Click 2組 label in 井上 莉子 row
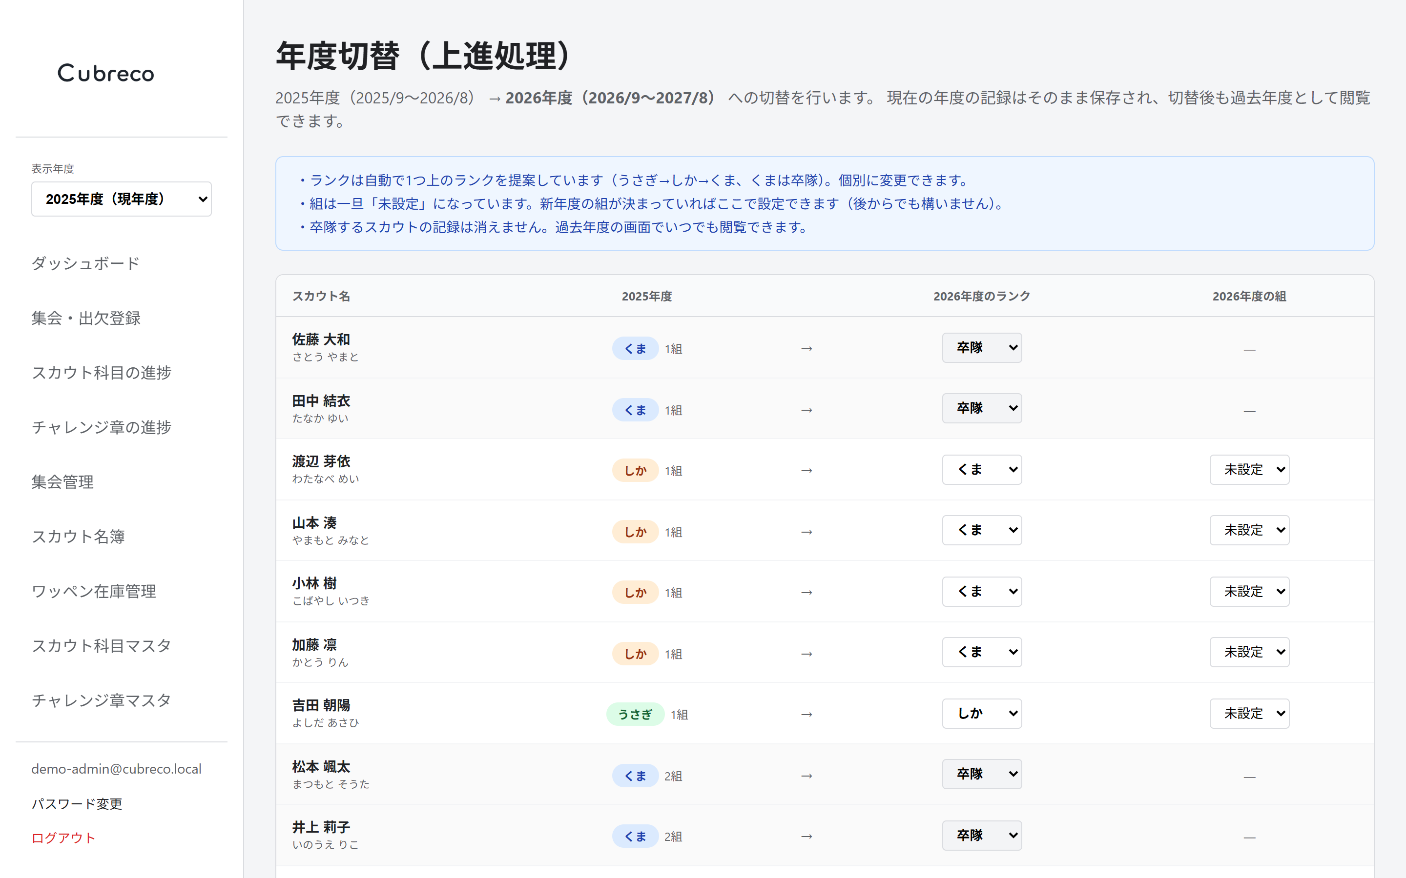The width and height of the screenshot is (1406, 878). click(673, 837)
